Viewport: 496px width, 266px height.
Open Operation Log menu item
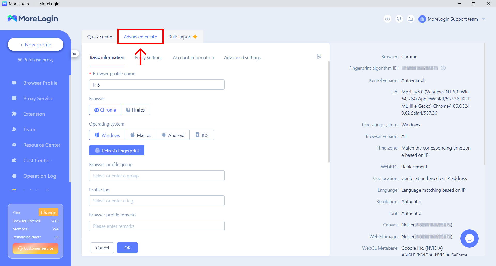[40, 176]
